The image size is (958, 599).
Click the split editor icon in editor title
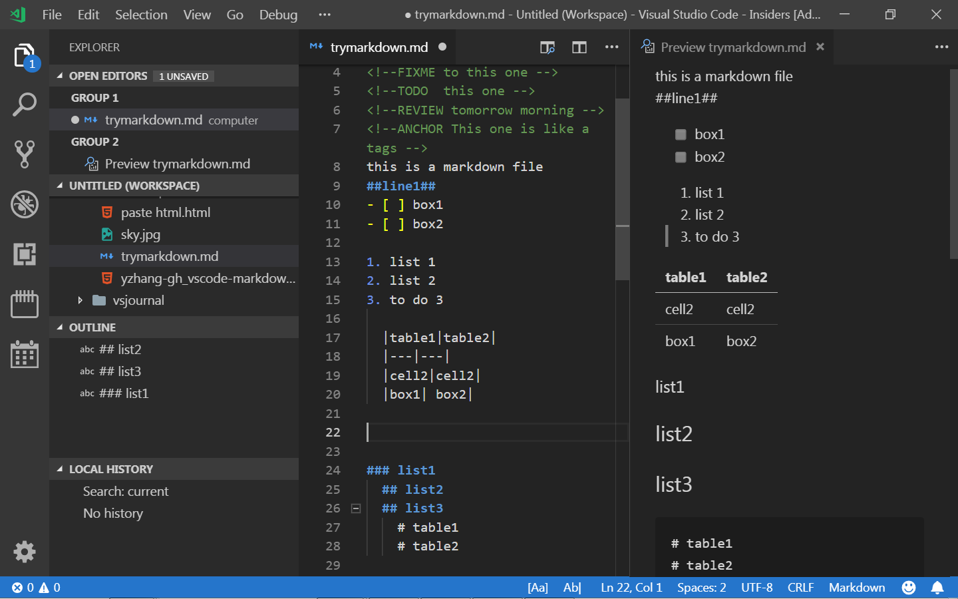click(579, 47)
